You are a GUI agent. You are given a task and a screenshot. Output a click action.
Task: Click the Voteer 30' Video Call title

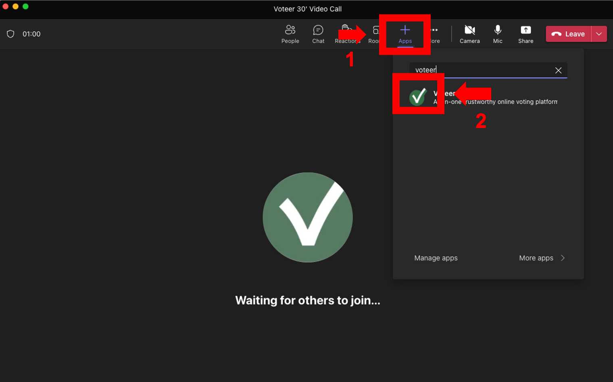click(x=307, y=9)
